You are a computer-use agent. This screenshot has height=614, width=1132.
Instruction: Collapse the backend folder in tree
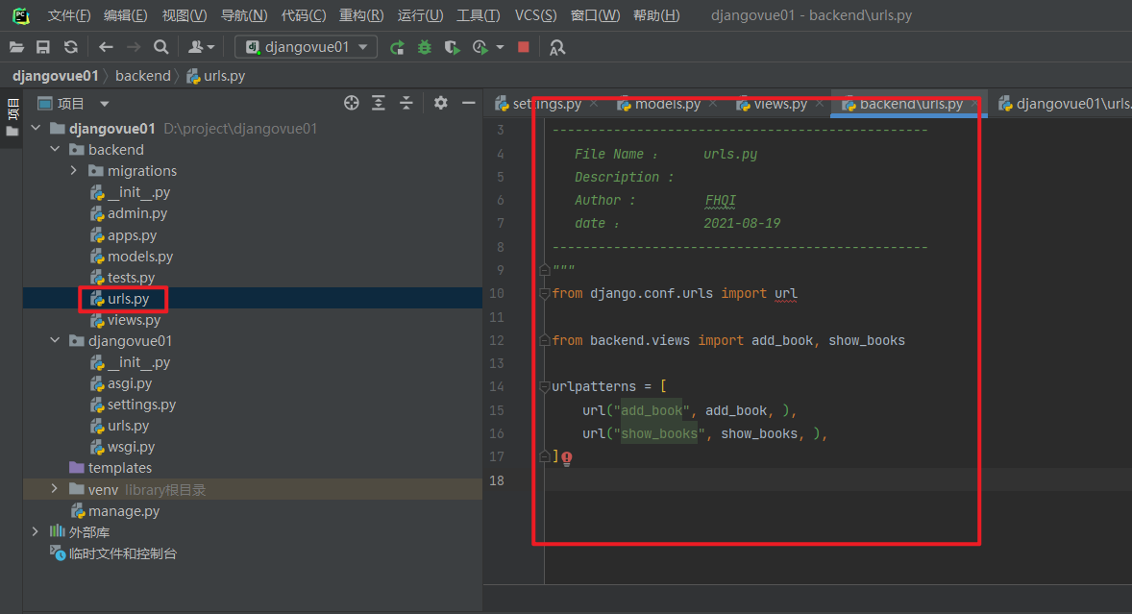click(55, 149)
